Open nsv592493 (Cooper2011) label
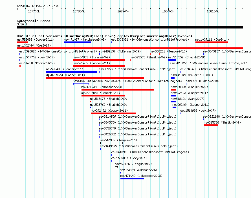Screen dimensions: 251x198 (x=189, y=93)
